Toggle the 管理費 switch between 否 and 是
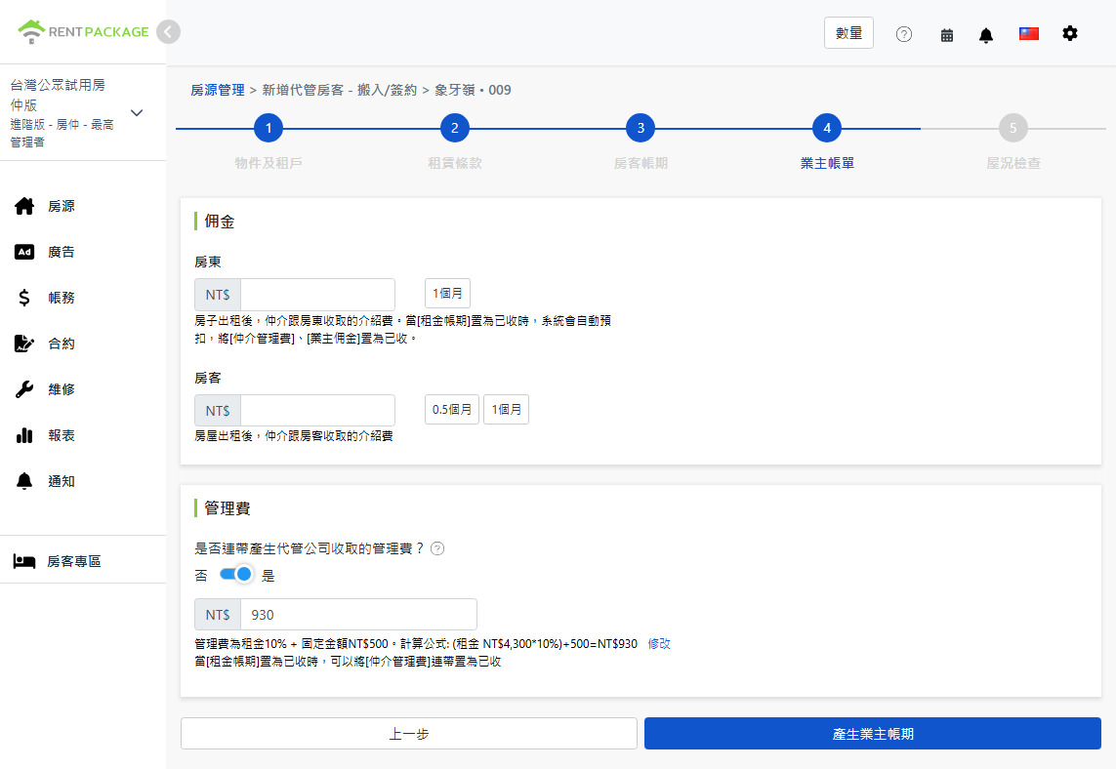1116x769 pixels. 235,574
